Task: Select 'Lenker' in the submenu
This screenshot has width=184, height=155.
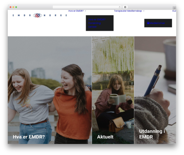Action: pyautogui.click(x=92, y=27)
